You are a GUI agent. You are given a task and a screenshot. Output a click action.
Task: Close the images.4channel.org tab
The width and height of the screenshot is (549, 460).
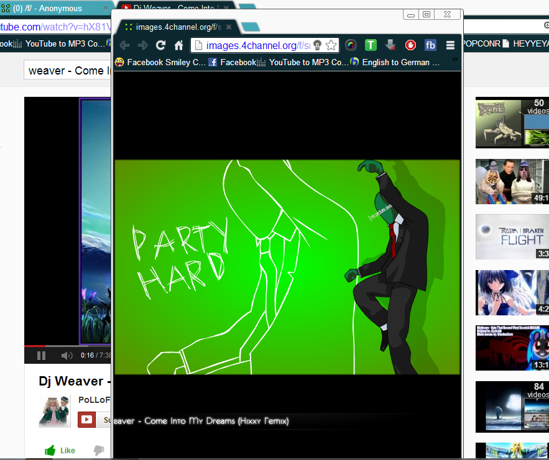click(229, 27)
